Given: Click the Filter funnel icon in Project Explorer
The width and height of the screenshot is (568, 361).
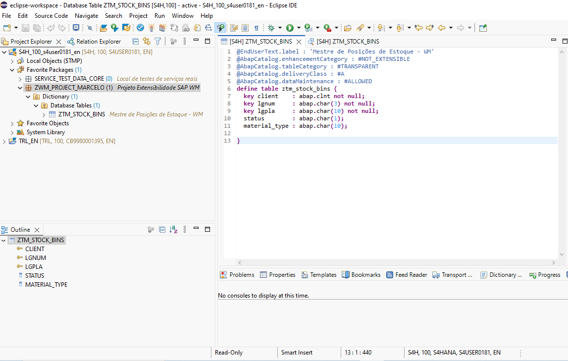Looking at the screenshot, I should coord(157,42).
